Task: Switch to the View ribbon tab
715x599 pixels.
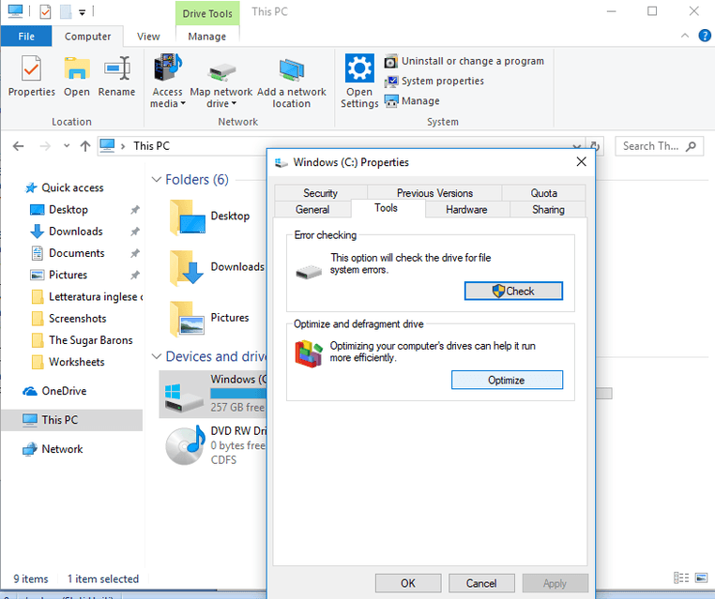Action: pyautogui.click(x=148, y=37)
